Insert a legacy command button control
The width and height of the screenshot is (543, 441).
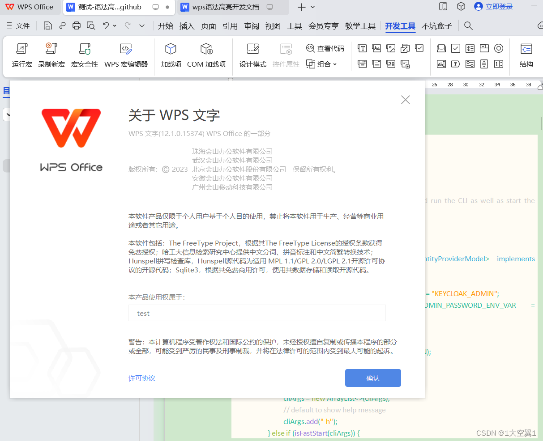tap(441, 48)
